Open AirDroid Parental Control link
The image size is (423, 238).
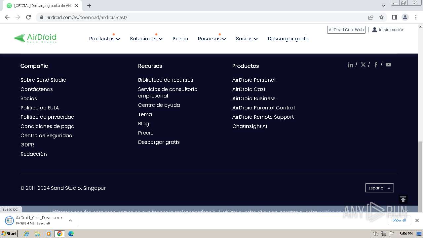pos(263,108)
